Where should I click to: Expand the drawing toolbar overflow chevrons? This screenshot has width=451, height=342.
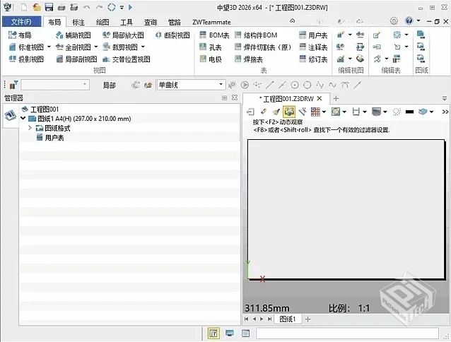click(x=445, y=112)
